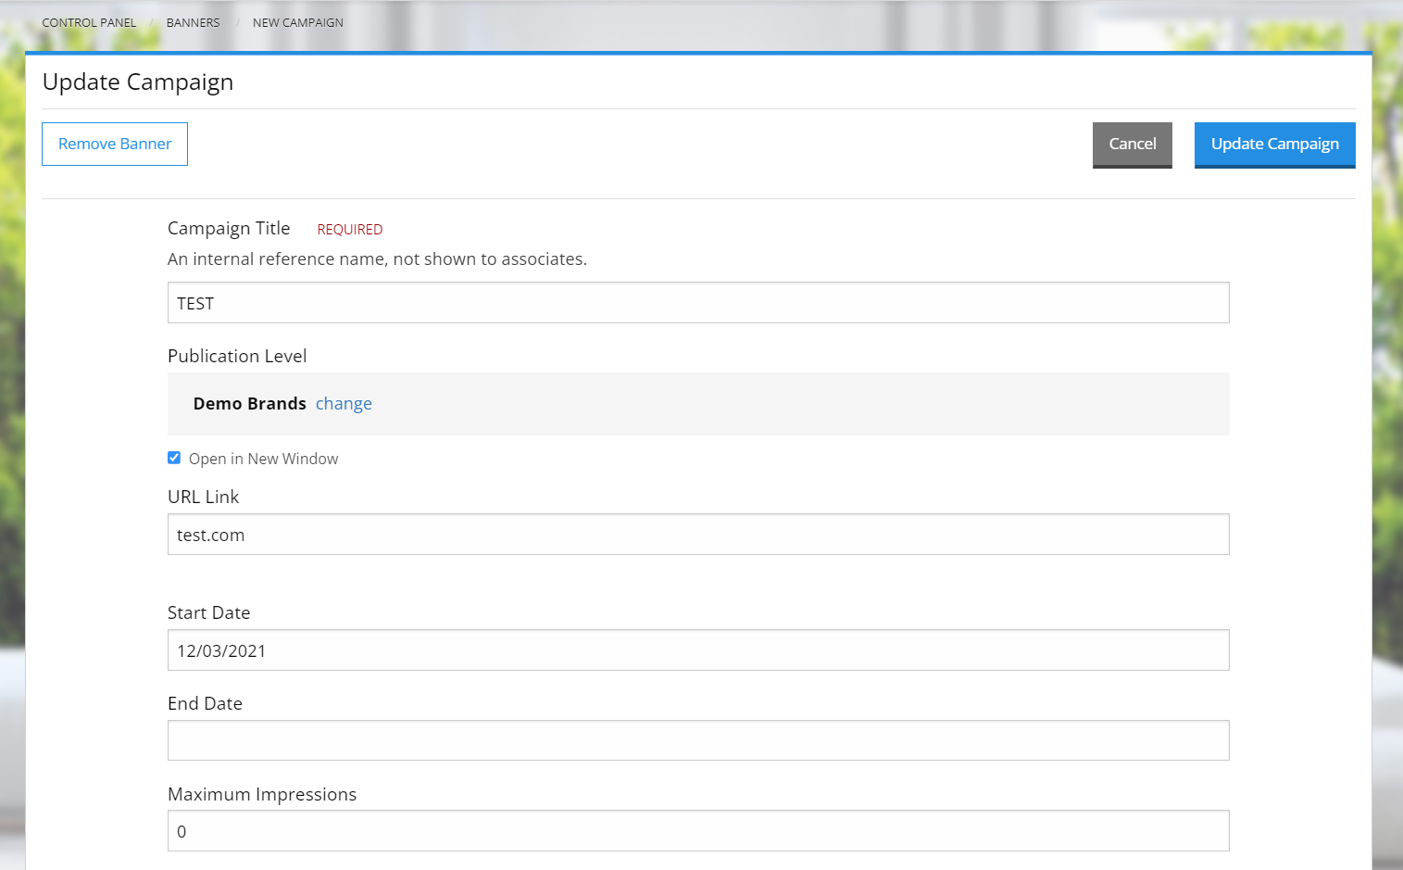Click the URL Link label
Image resolution: width=1403 pixels, height=870 pixels.
tap(203, 498)
